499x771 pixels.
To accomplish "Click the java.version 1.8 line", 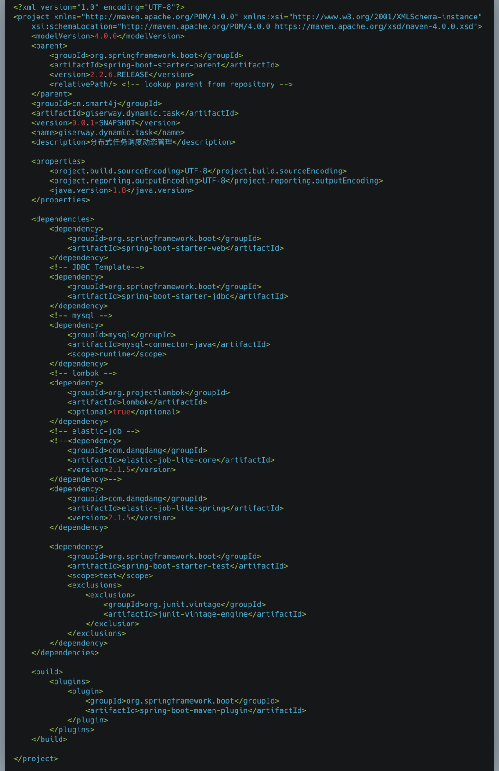I will pyautogui.click(x=122, y=190).
